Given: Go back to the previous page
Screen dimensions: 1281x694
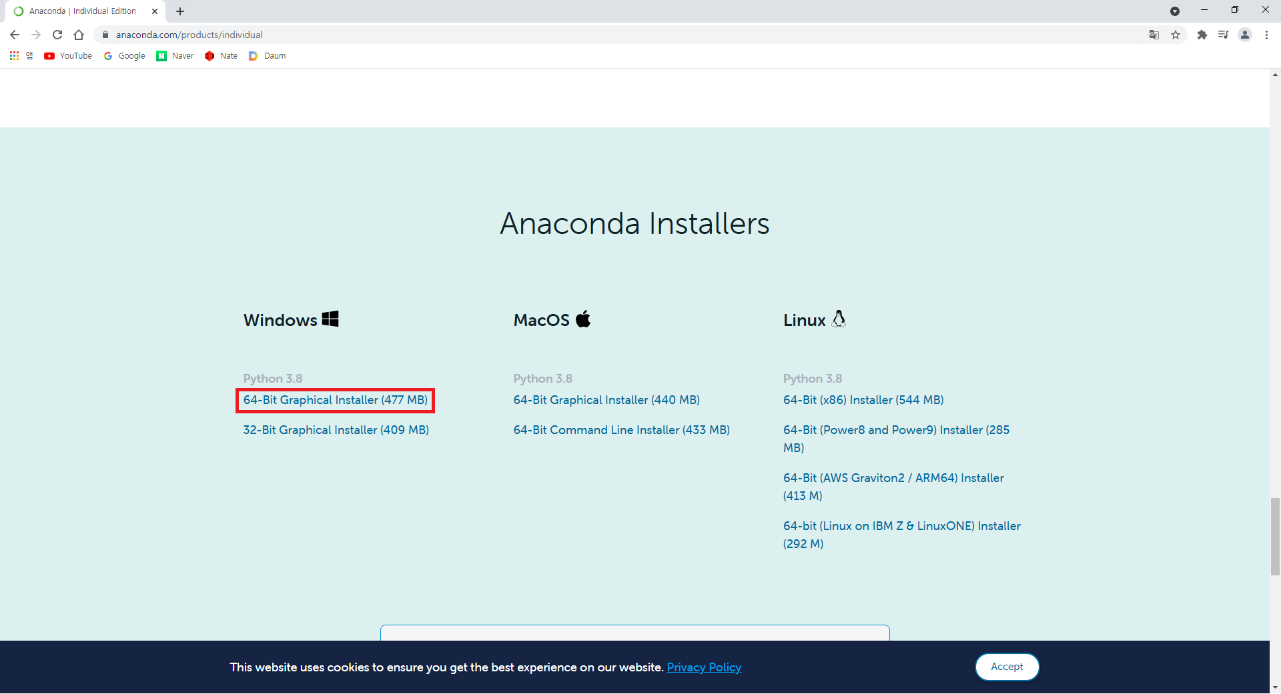Looking at the screenshot, I should pyautogui.click(x=15, y=35).
